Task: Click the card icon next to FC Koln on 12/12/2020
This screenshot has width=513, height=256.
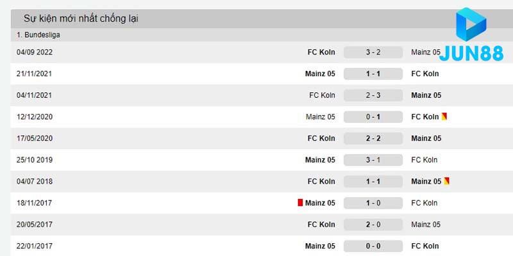Action: (444, 116)
